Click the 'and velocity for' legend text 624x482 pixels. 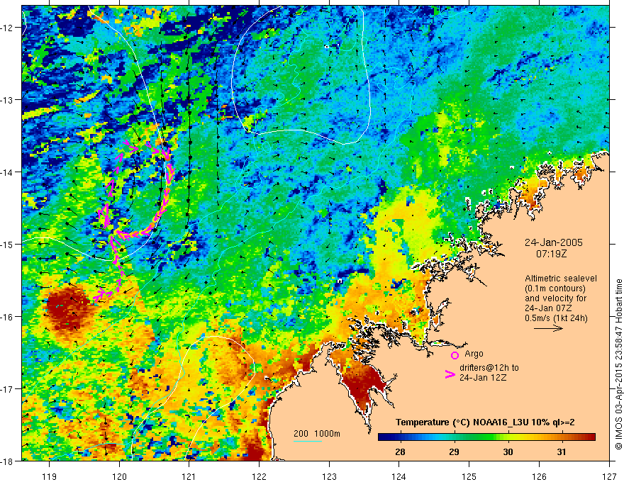point(555,298)
